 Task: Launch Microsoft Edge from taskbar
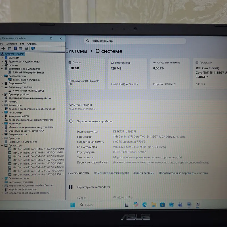[145, 204]
